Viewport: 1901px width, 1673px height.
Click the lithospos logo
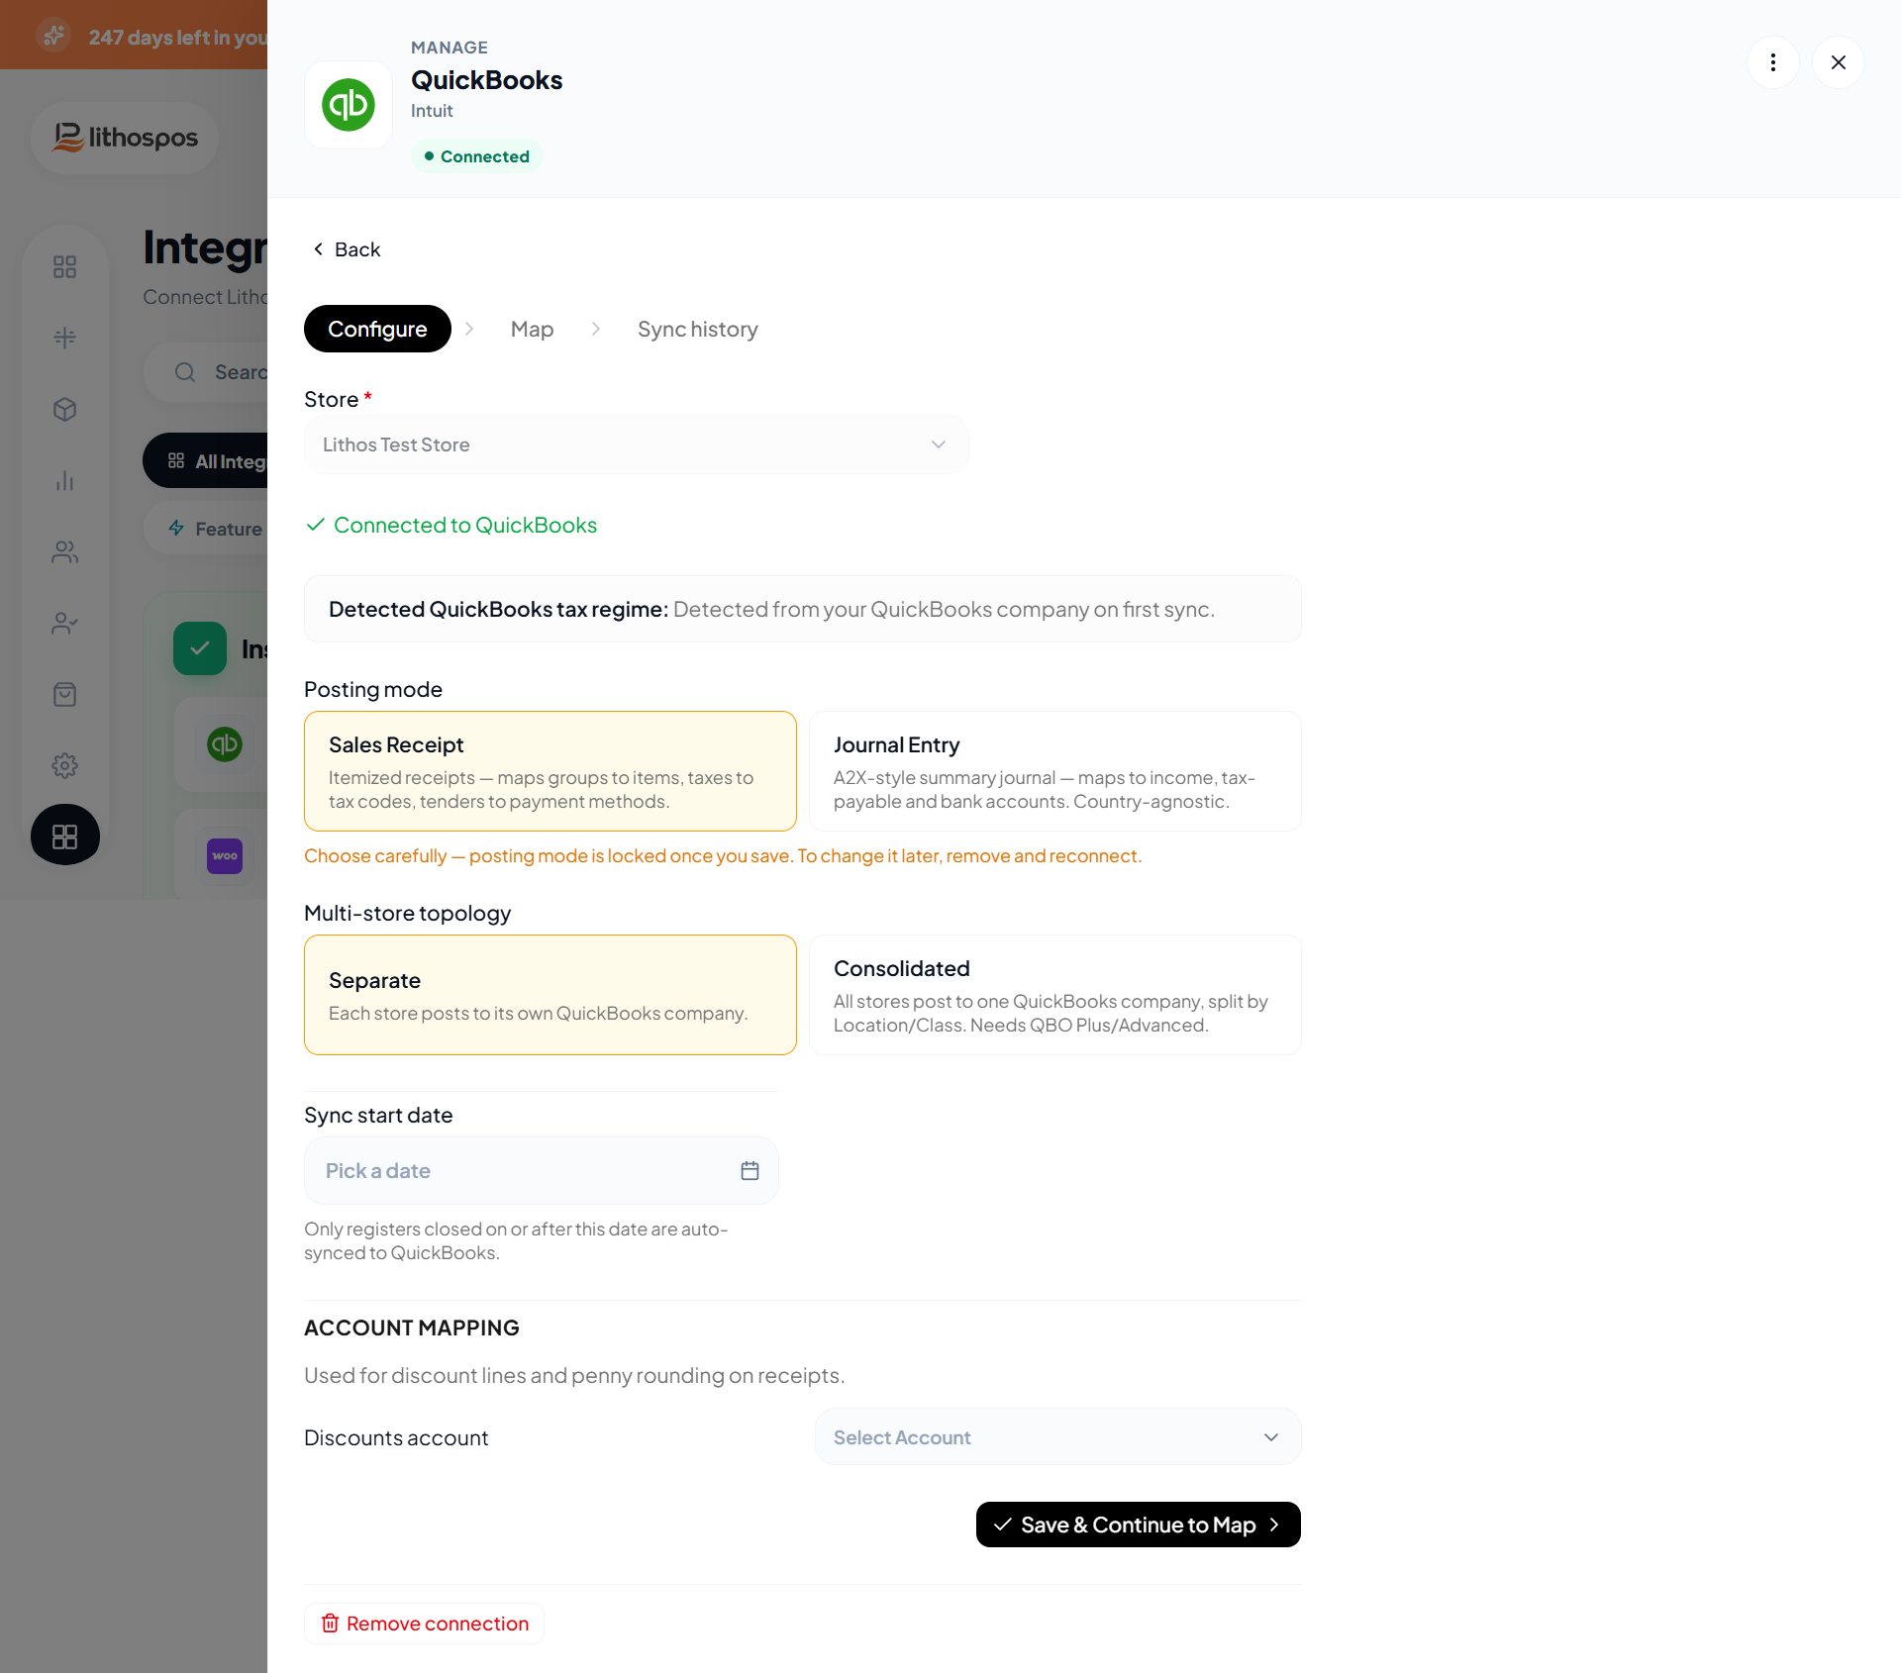tap(126, 138)
